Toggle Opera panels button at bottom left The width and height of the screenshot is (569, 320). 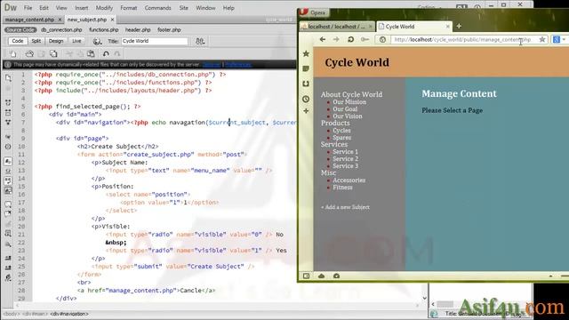tap(306, 276)
